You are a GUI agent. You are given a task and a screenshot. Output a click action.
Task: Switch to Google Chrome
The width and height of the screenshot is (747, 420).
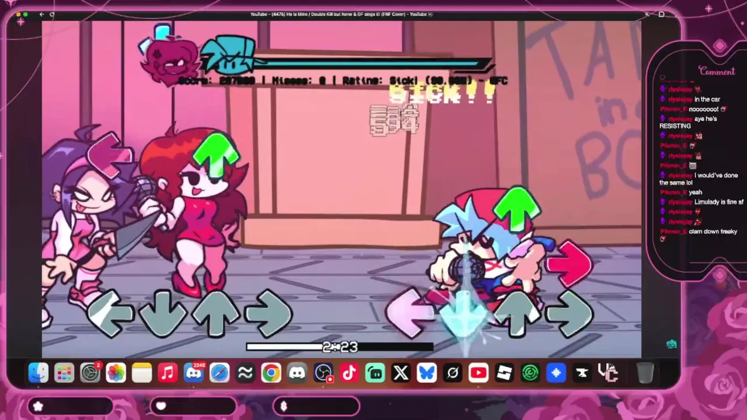pos(271,373)
